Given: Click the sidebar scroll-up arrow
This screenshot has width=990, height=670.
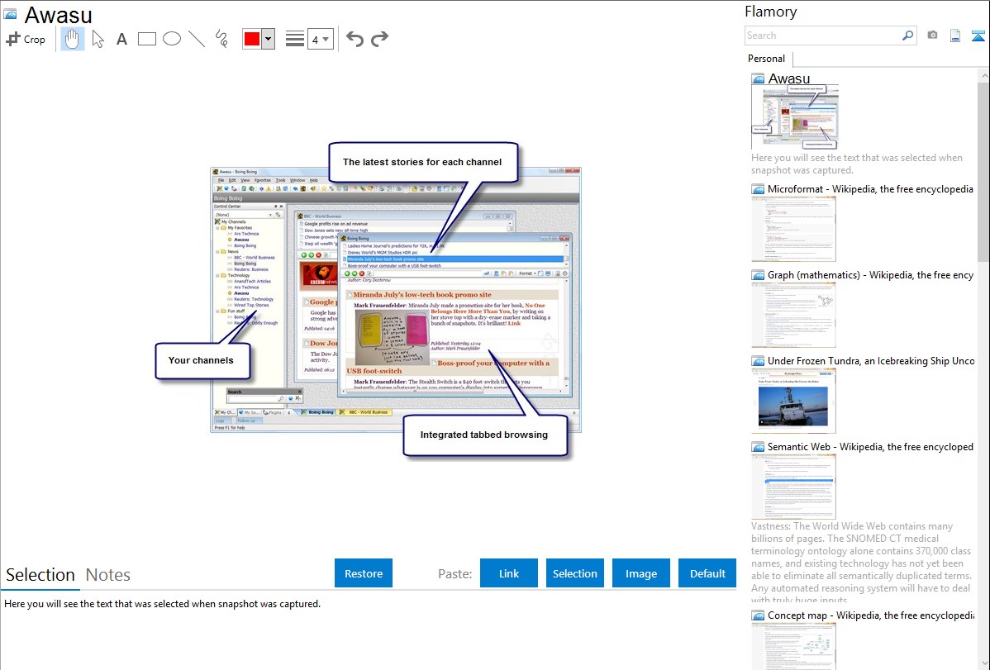Looking at the screenshot, I should tap(984, 74).
